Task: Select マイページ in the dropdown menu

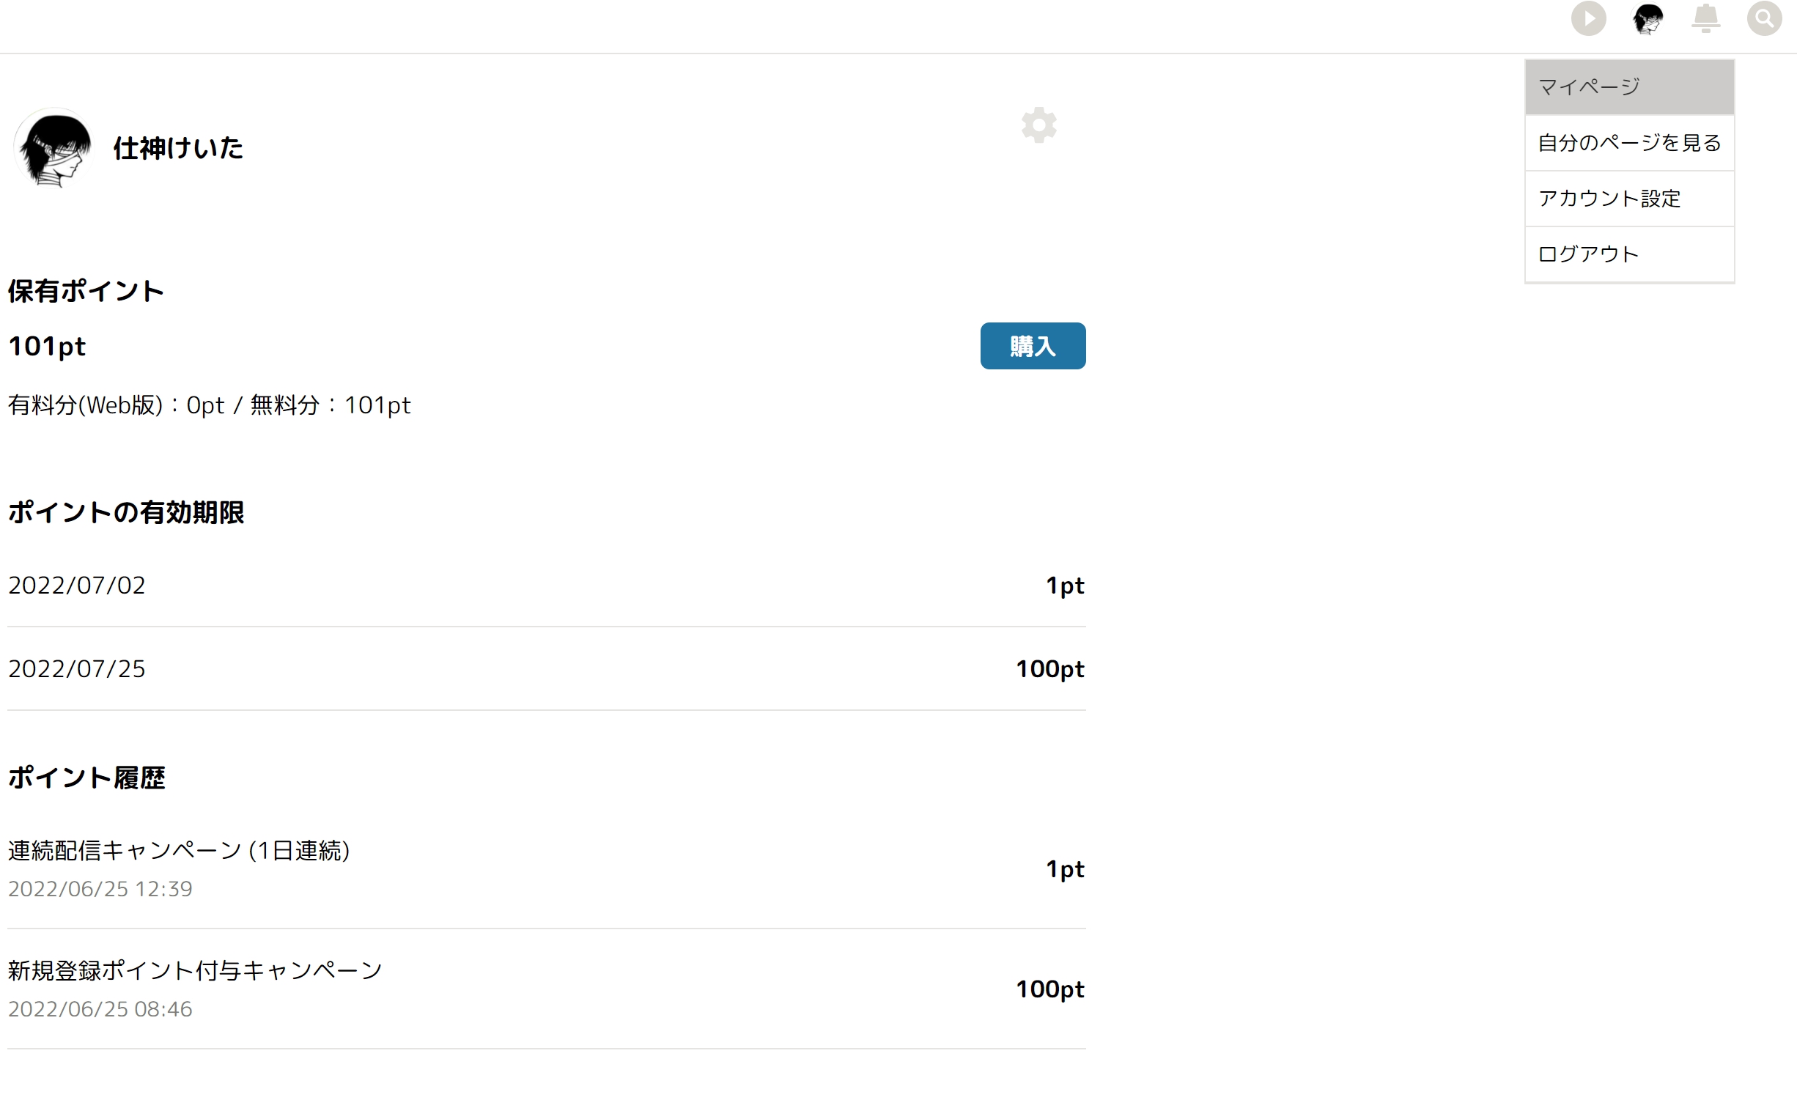Action: click(1629, 87)
